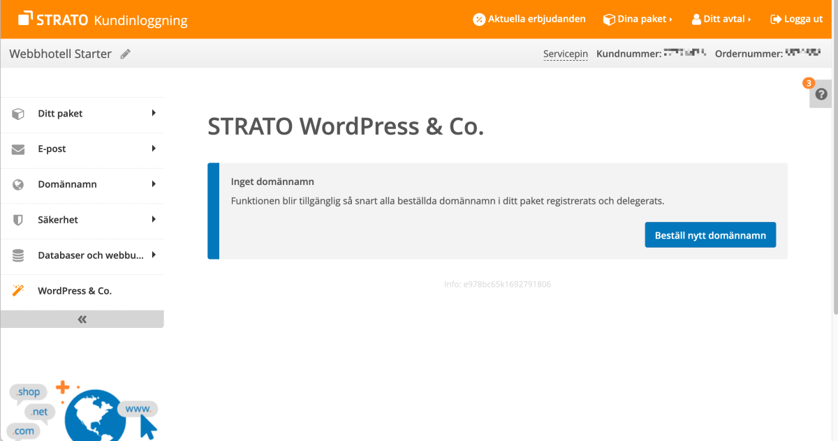Open the help question mark button
The width and height of the screenshot is (838, 441).
tap(821, 94)
